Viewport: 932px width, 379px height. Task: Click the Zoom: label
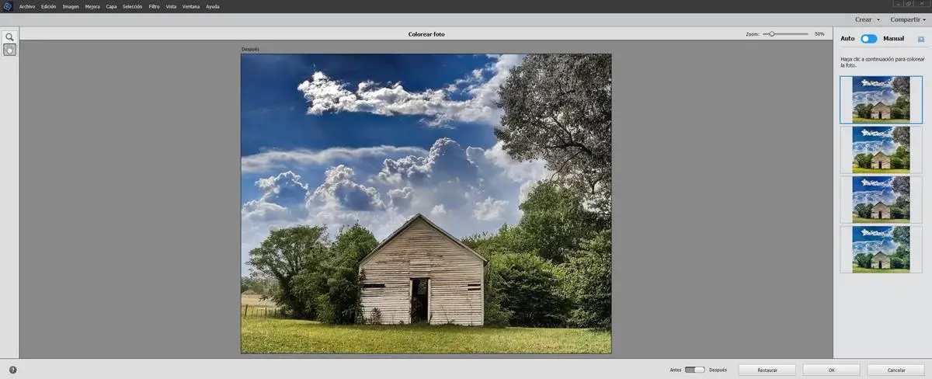coord(752,34)
